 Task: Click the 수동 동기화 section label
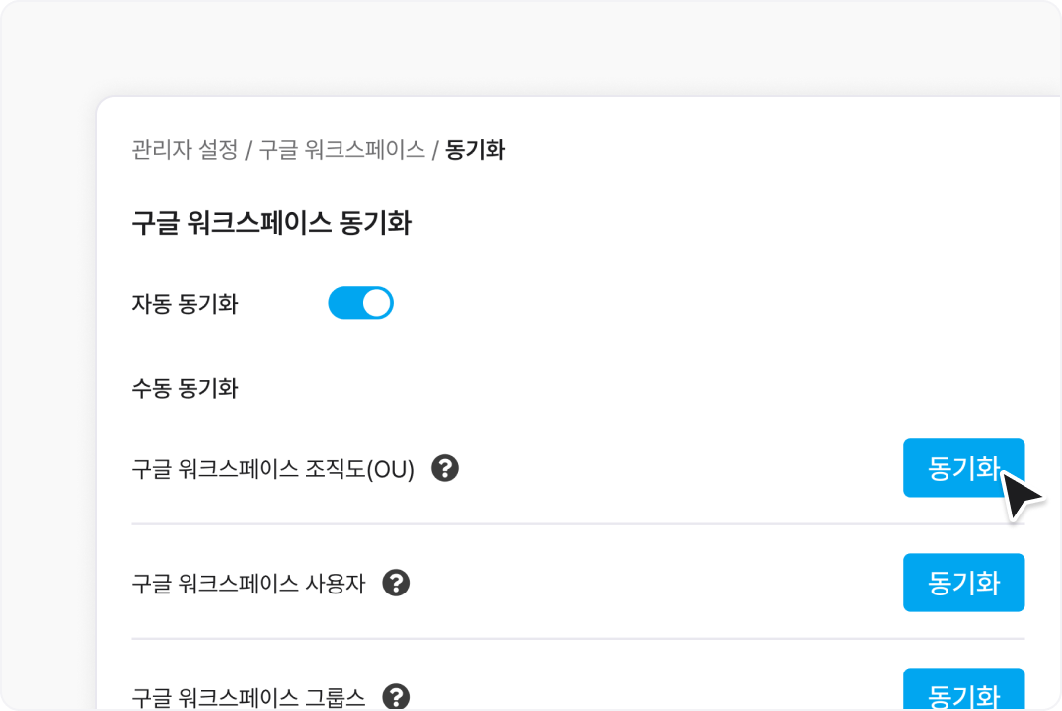pos(185,388)
